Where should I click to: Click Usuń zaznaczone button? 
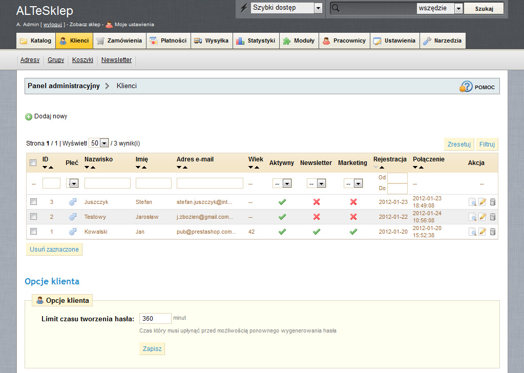pyautogui.click(x=54, y=250)
